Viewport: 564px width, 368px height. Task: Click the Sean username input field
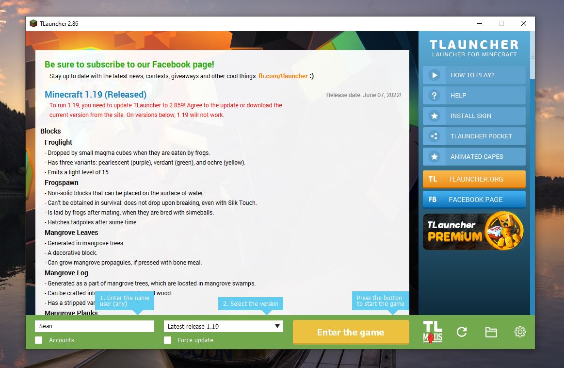point(94,326)
